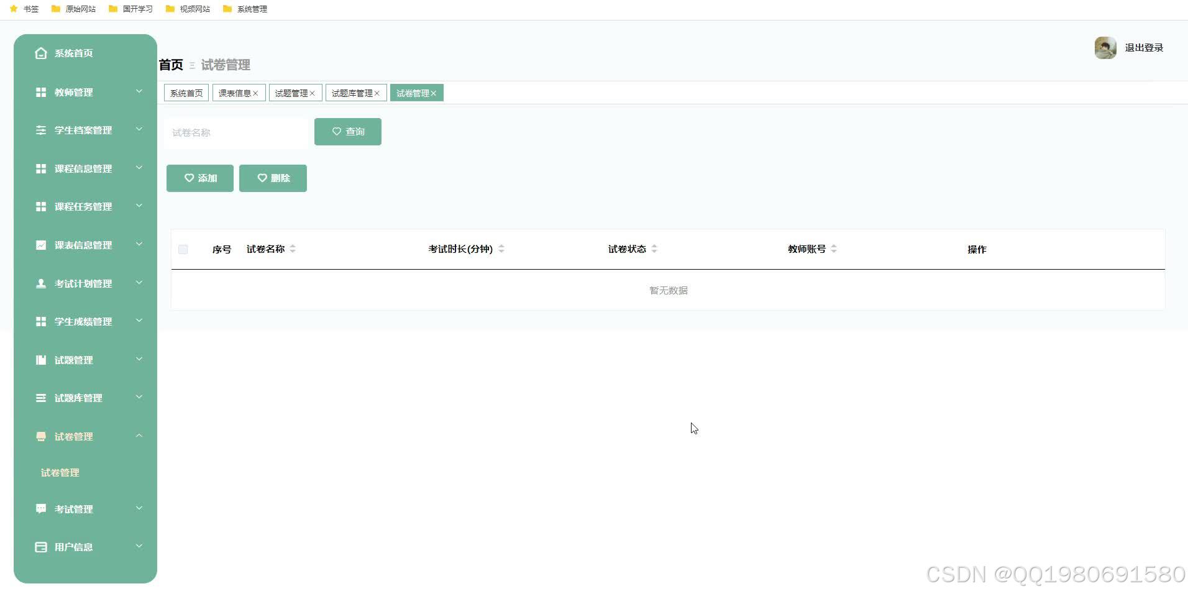Image resolution: width=1188 pixels, height=594 pixels.
Task: Click the heart icon on 删除 button
Action: pyautogui.click(x=262, y=178)
